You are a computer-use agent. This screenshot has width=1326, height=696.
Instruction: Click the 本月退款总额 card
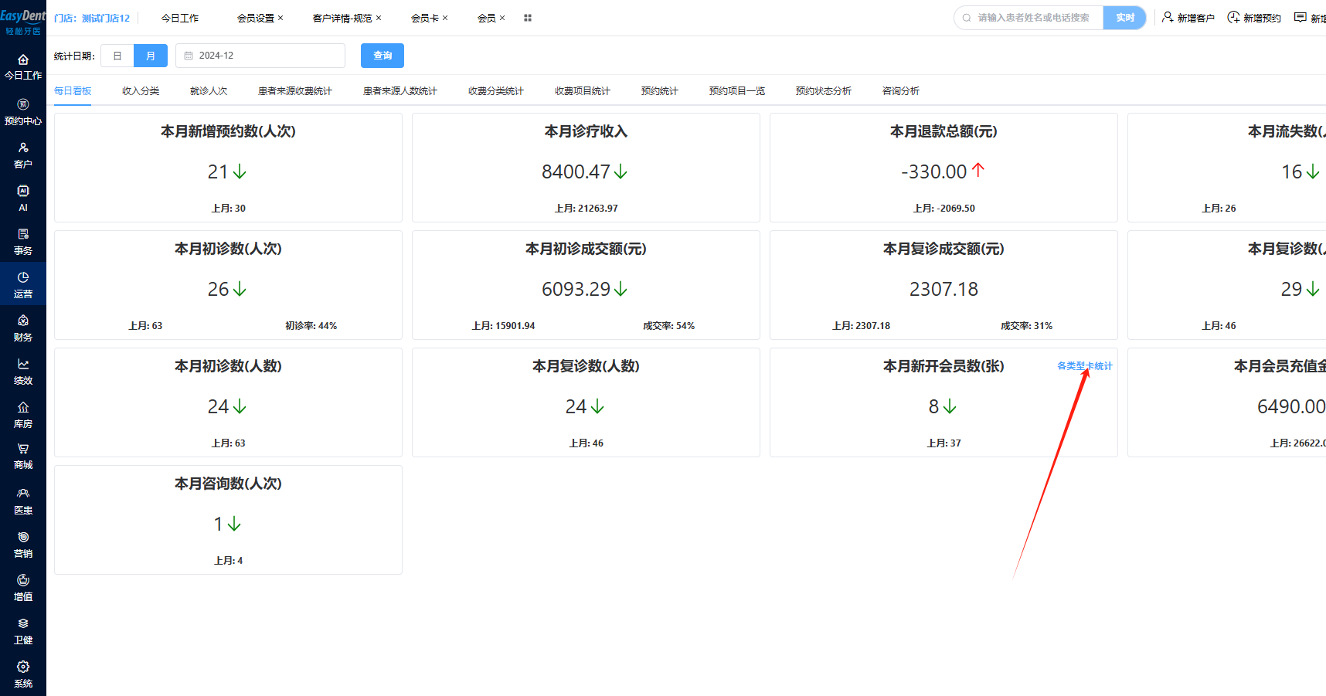pos(943,168)
